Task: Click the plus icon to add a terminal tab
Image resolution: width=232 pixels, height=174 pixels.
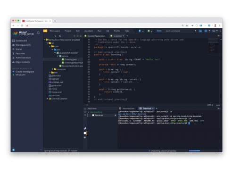Action: click(157, 108)
